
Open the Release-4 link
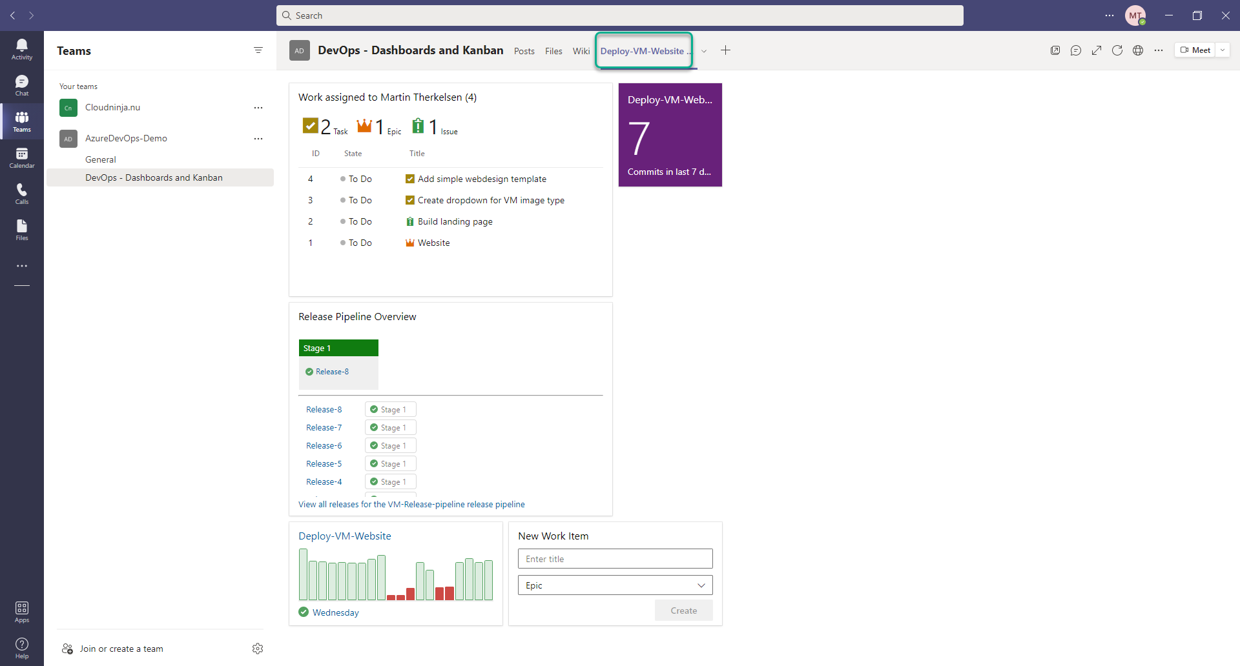point(324,482)
